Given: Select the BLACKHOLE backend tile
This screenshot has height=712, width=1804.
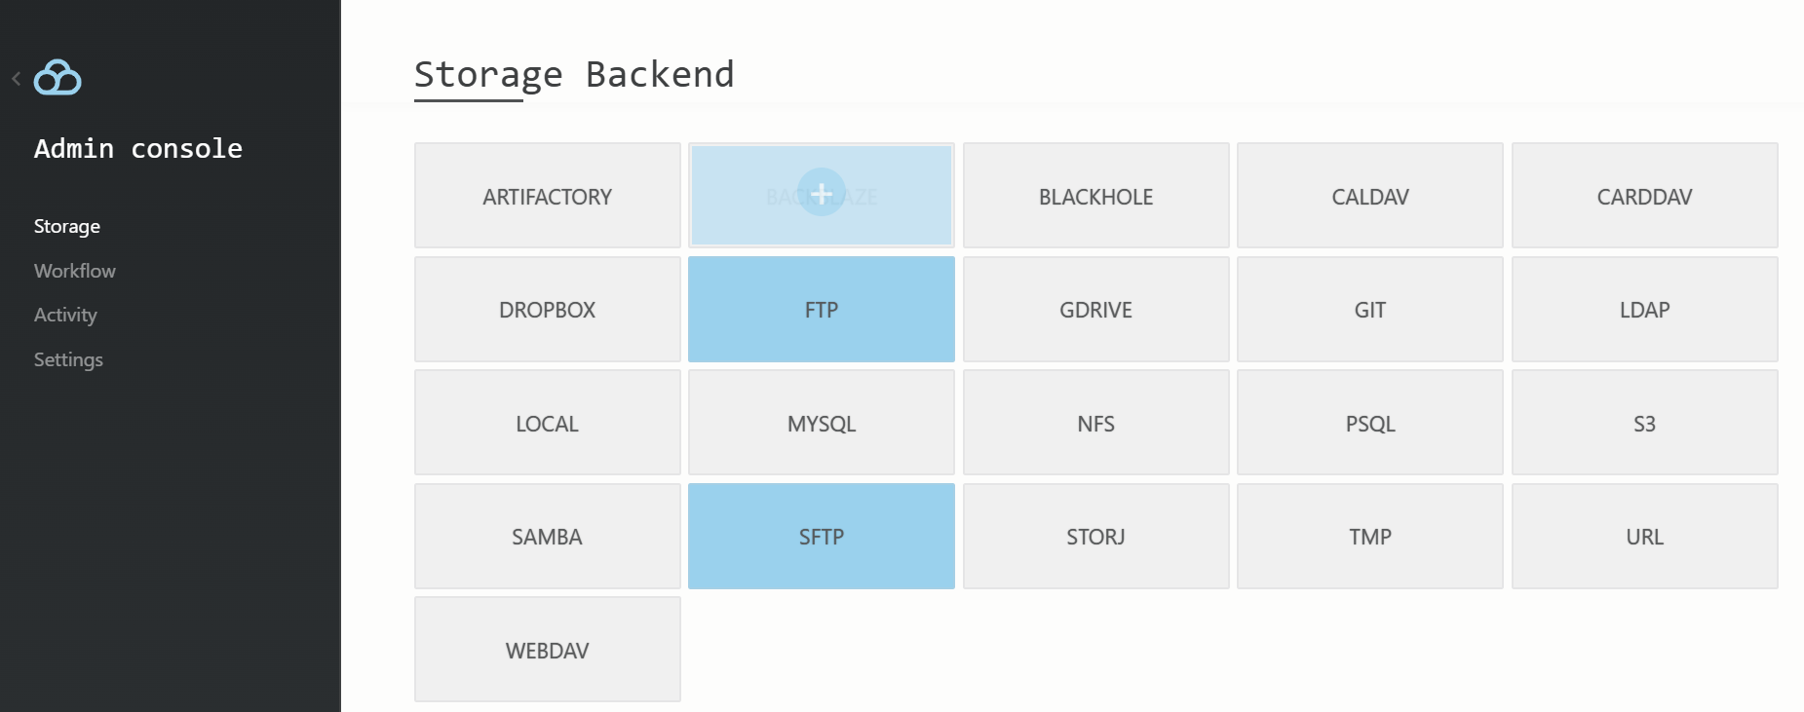Looking at the screenshot, I should pyautogui.click(x=1095, y=197).
